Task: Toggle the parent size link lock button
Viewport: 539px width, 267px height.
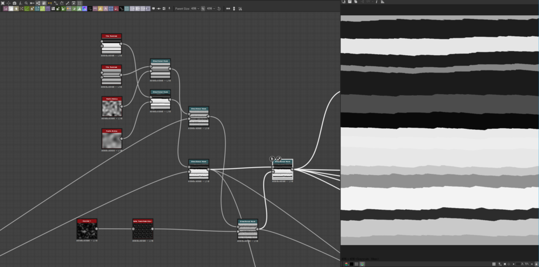Action: click(203, 9)
